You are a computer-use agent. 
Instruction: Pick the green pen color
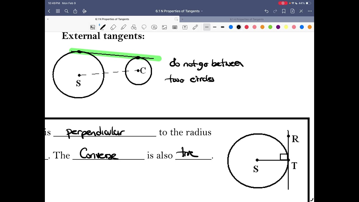(x=270, y=27)
